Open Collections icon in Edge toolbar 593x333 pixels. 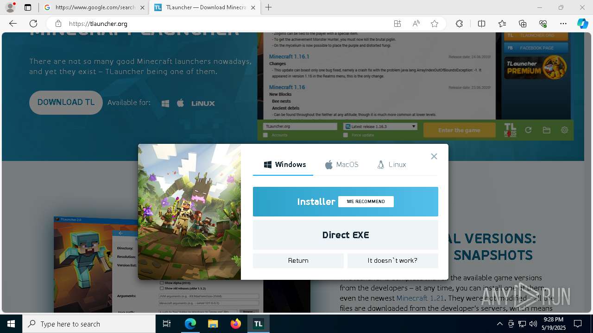[x=523, y=24]
